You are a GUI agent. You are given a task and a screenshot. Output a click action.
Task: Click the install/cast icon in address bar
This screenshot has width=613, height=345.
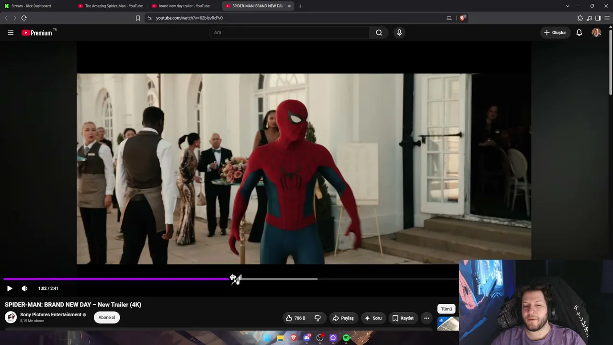click(x=449, y=18)
